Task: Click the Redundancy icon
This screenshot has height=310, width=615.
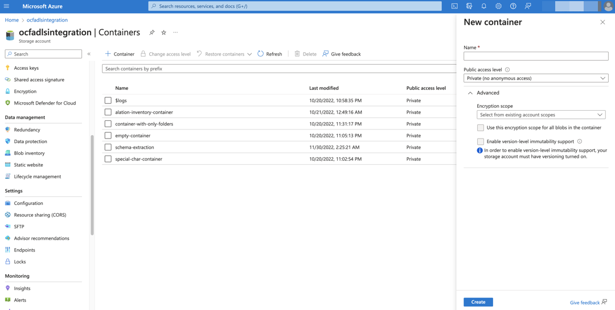Action: pyautogui.click(x=7, y=129)
